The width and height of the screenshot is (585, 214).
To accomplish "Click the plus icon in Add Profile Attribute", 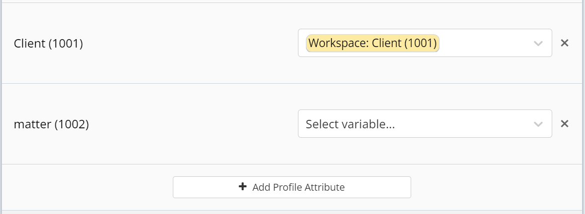I will [x=242, y=187].
